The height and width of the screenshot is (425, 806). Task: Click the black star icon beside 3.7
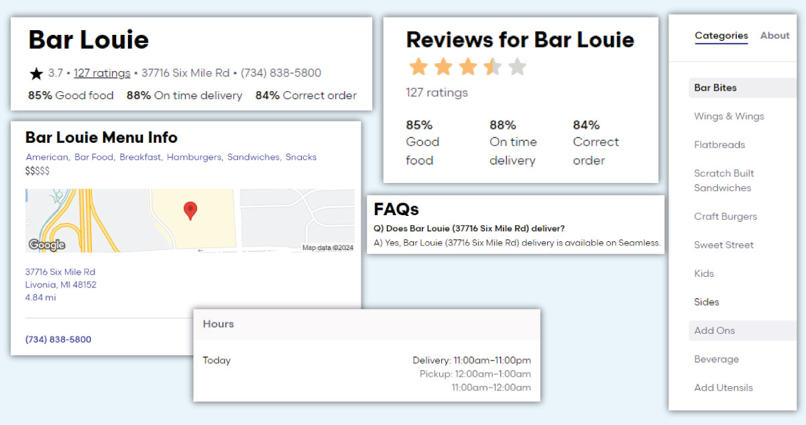point(36,73)
